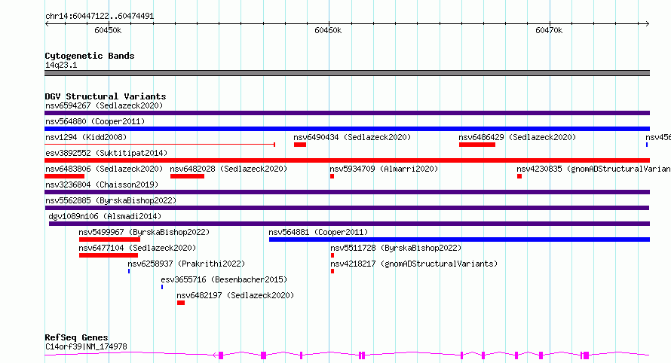The image size is (671, 363).
Task: Click the 60470k ruler label
Action: coord(549,30)
